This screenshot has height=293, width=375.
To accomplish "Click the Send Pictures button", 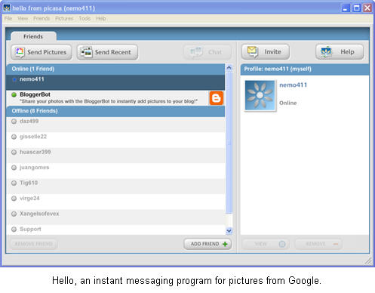I will (41, 52).
